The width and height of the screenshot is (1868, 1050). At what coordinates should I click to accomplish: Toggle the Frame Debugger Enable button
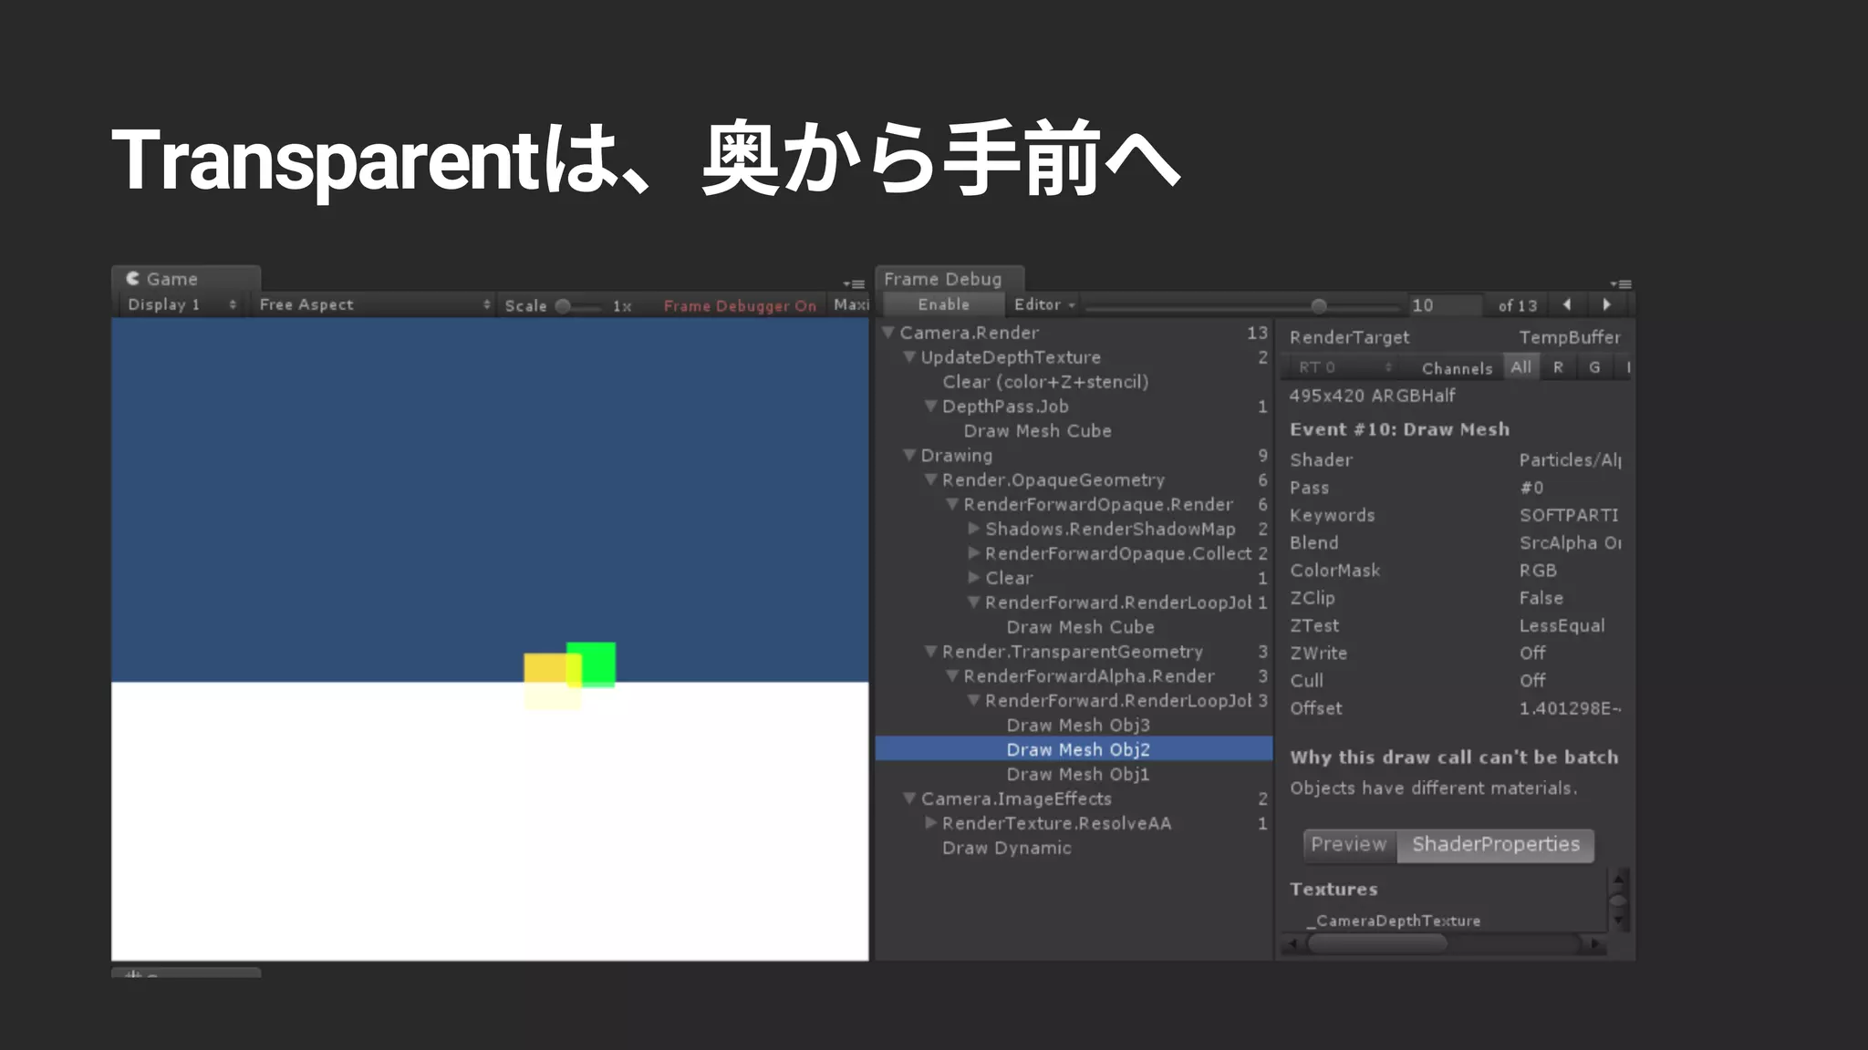click(943, 304)
